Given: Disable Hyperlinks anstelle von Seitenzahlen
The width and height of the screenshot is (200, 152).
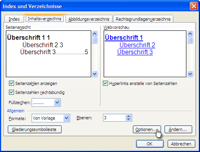Looking at the screenshot, I should tap(106, 83).
